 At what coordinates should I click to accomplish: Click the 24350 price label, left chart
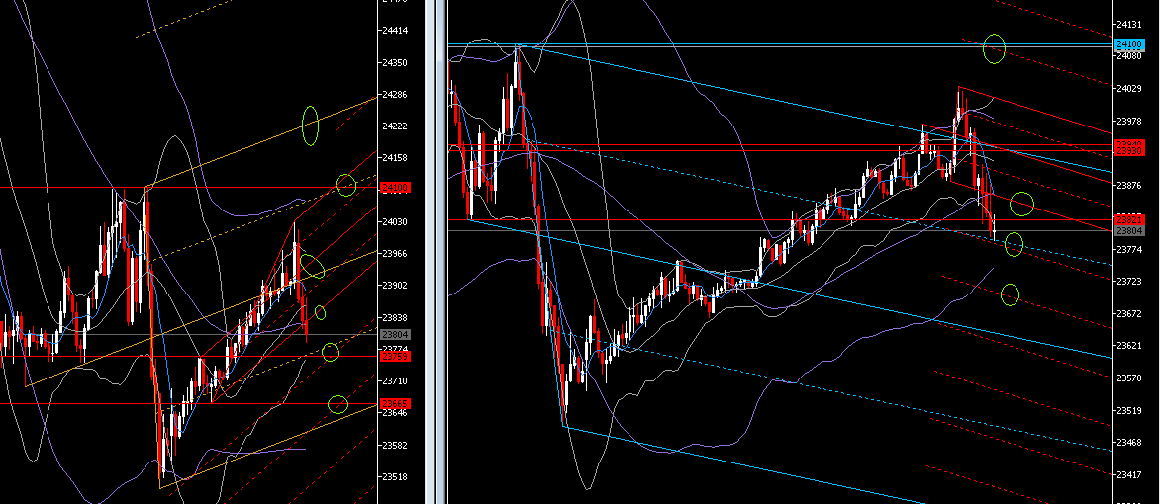(395, 63)
